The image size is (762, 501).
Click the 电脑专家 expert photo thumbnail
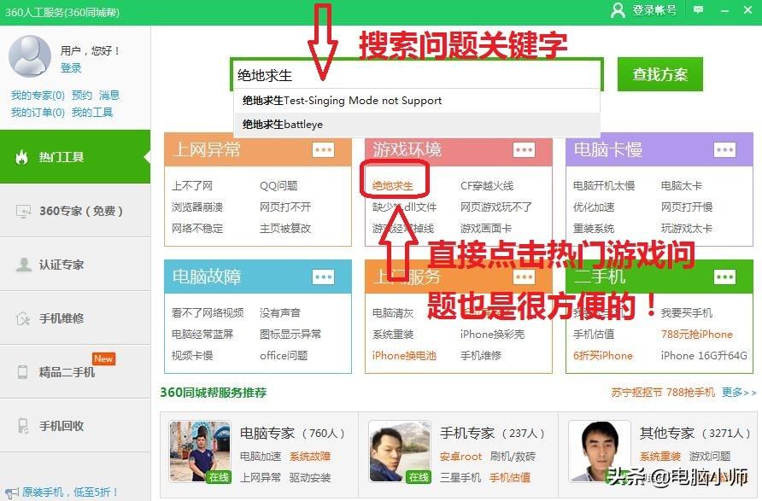(x=200, y=452)
